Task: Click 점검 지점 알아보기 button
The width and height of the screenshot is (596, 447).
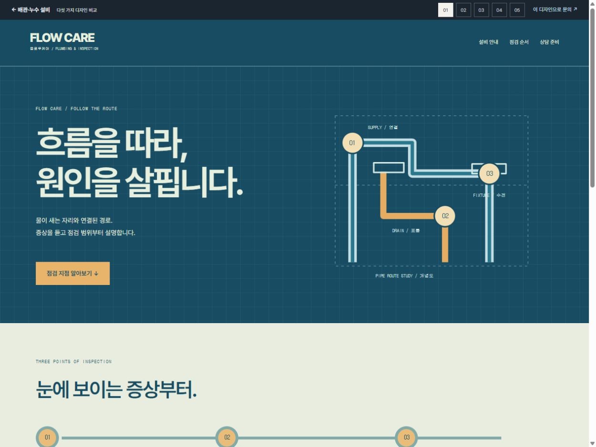Action: (72, 274)
